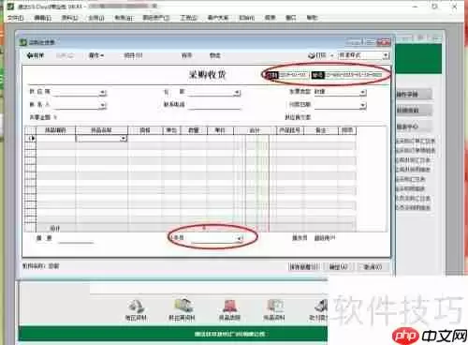Expand the 付款日期 payment date dropdown

pos(362,105)
